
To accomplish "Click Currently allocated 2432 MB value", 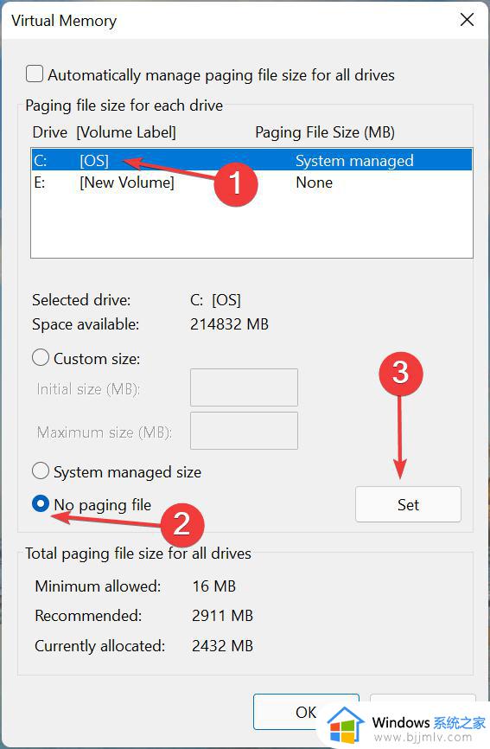I will pyautogui.click(x=222, y=646).
